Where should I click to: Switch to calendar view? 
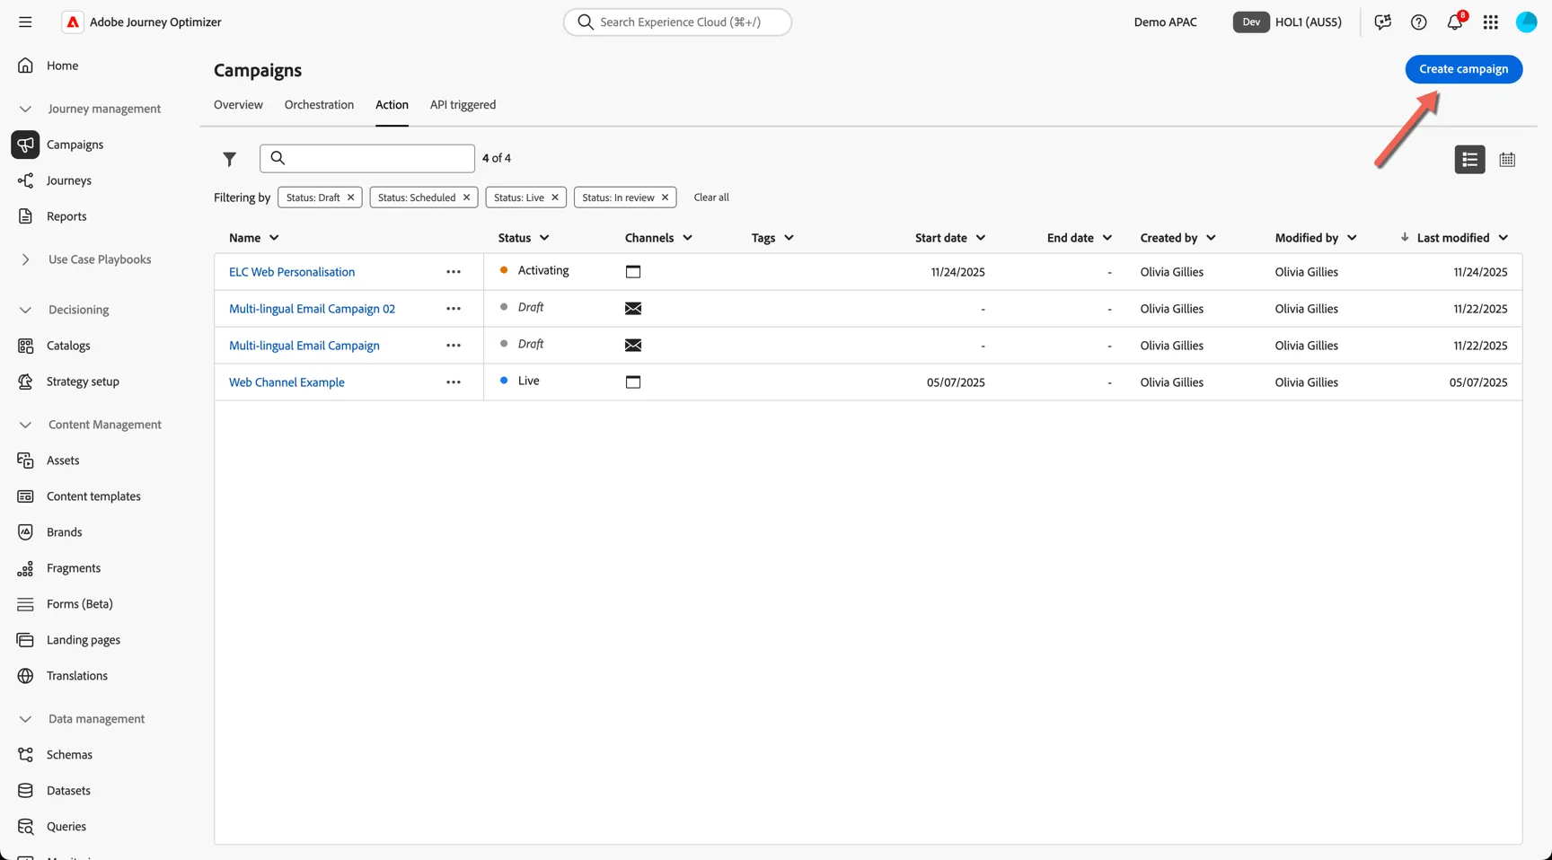(x=1507, y=159)
